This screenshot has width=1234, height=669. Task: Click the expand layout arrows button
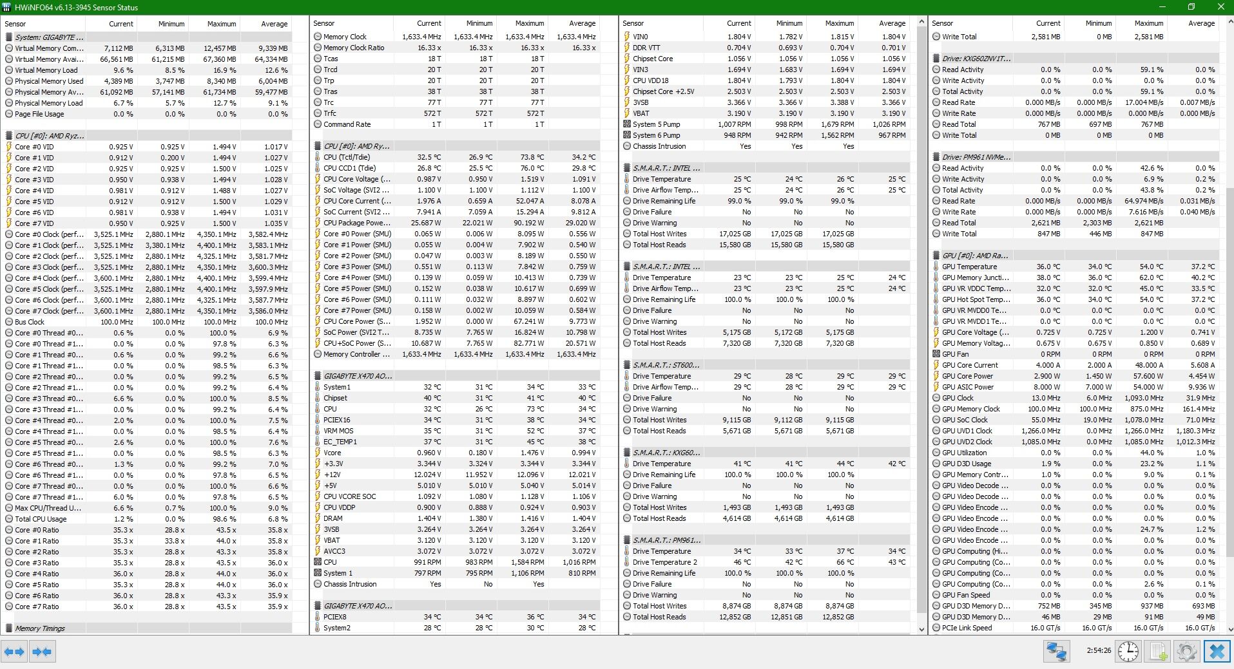click(x=14, y=652)
